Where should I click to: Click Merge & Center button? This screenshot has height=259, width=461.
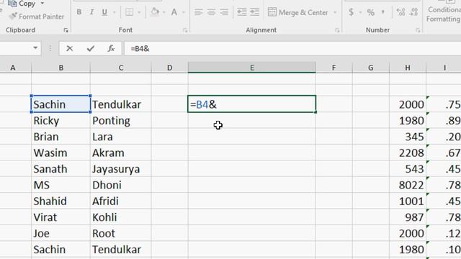[297, 12]
